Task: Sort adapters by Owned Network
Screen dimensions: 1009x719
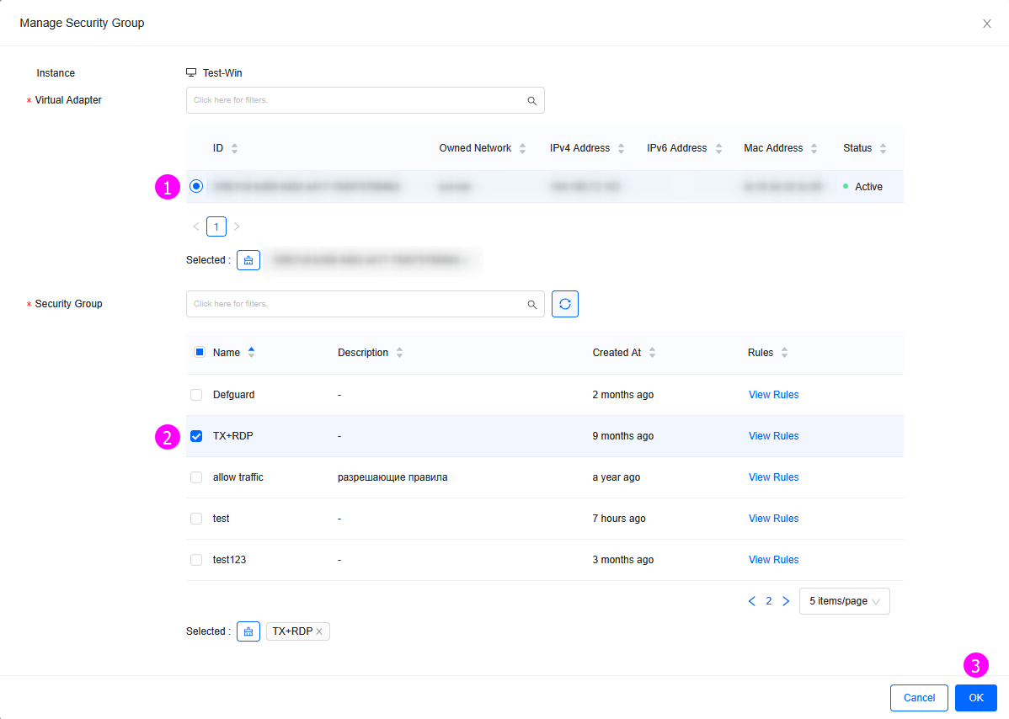Action: (x=522, y=148)
